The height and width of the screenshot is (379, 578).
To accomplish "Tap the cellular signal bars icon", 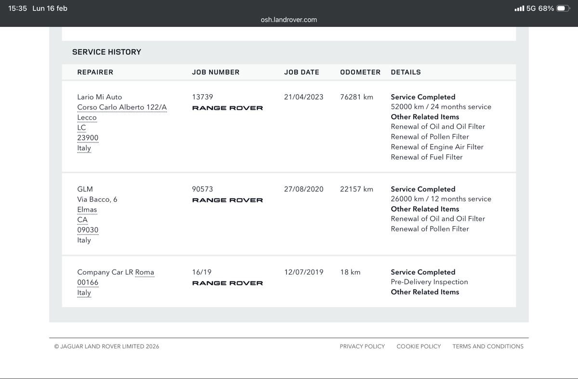I will pyautogui.click(x=519, y=9).
